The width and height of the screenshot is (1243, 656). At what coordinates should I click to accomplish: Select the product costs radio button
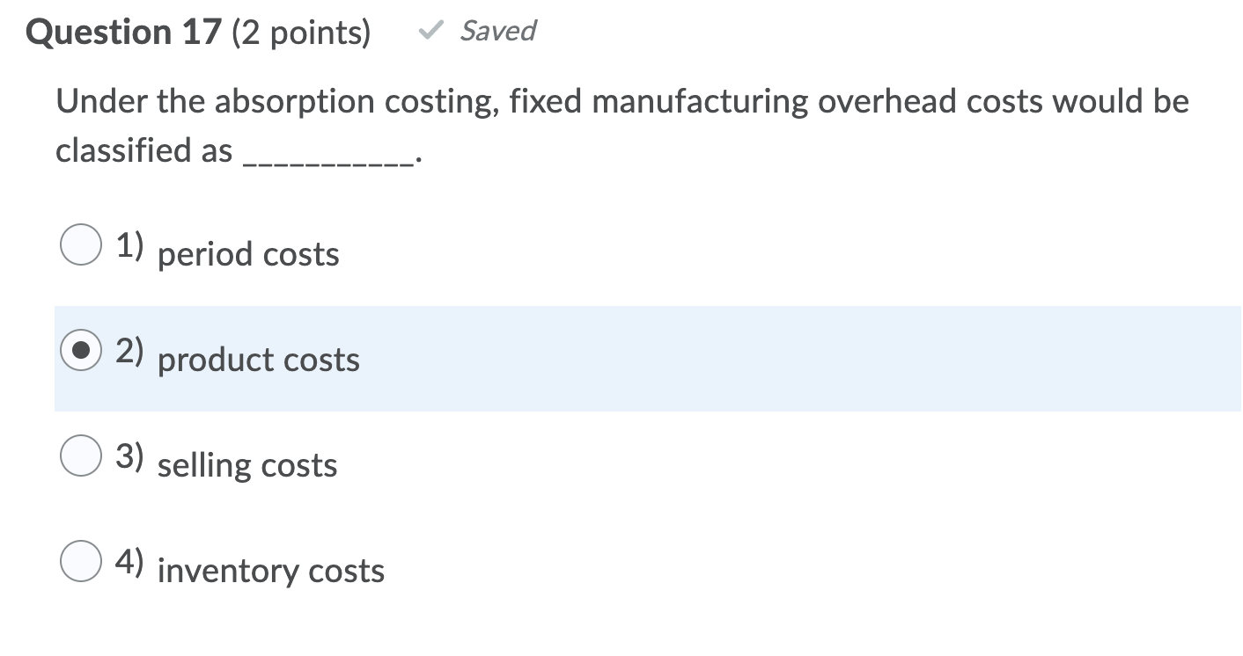coord(80,351)
